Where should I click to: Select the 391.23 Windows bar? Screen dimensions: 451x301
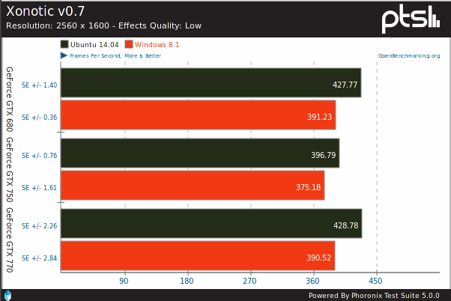[x=199, y=115]
